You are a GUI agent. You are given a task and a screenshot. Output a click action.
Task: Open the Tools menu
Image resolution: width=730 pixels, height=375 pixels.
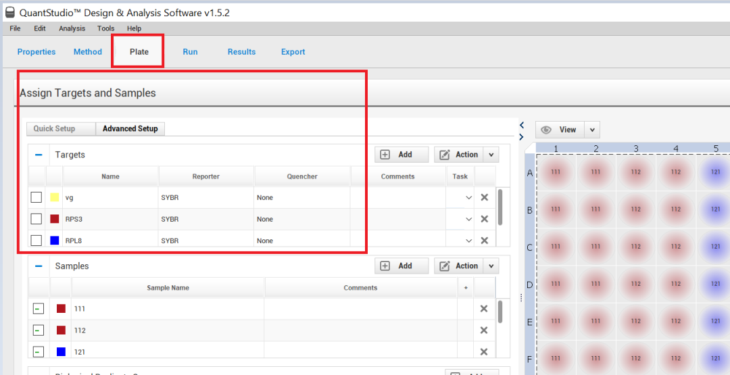click(x=105, y=28)
